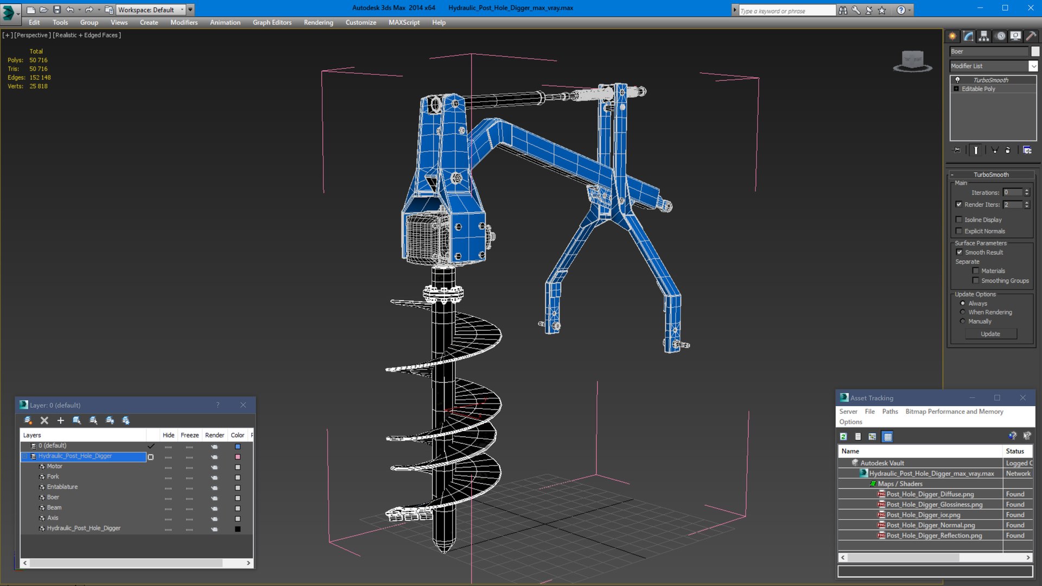The height and width of the screenshot is (586, 1042).
Task: Click Configure Modifier Sets icon
Action: pos(1027,150)
